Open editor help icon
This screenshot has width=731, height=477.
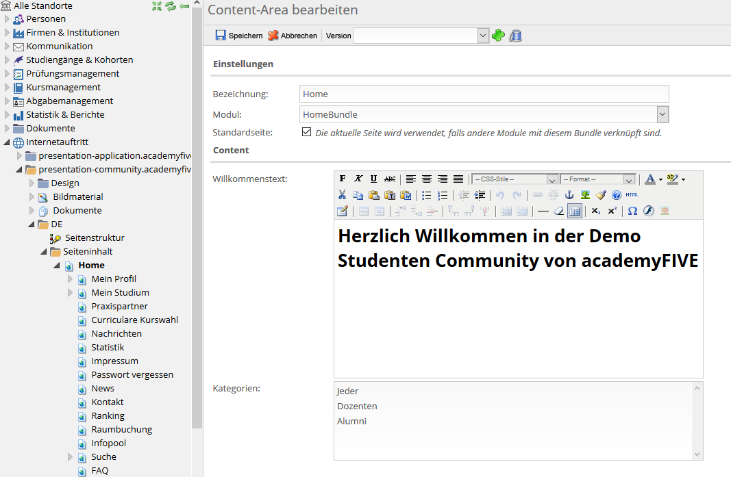pos(617,195)
